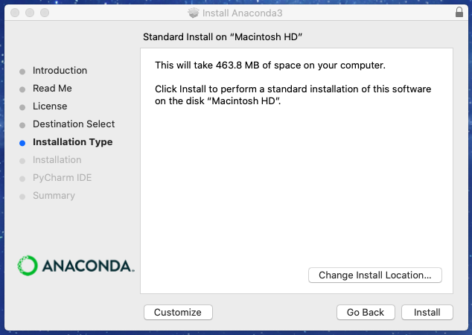
Task: Click the package icon beside window title
Action: pyautogui.click(x=194, y=13)
